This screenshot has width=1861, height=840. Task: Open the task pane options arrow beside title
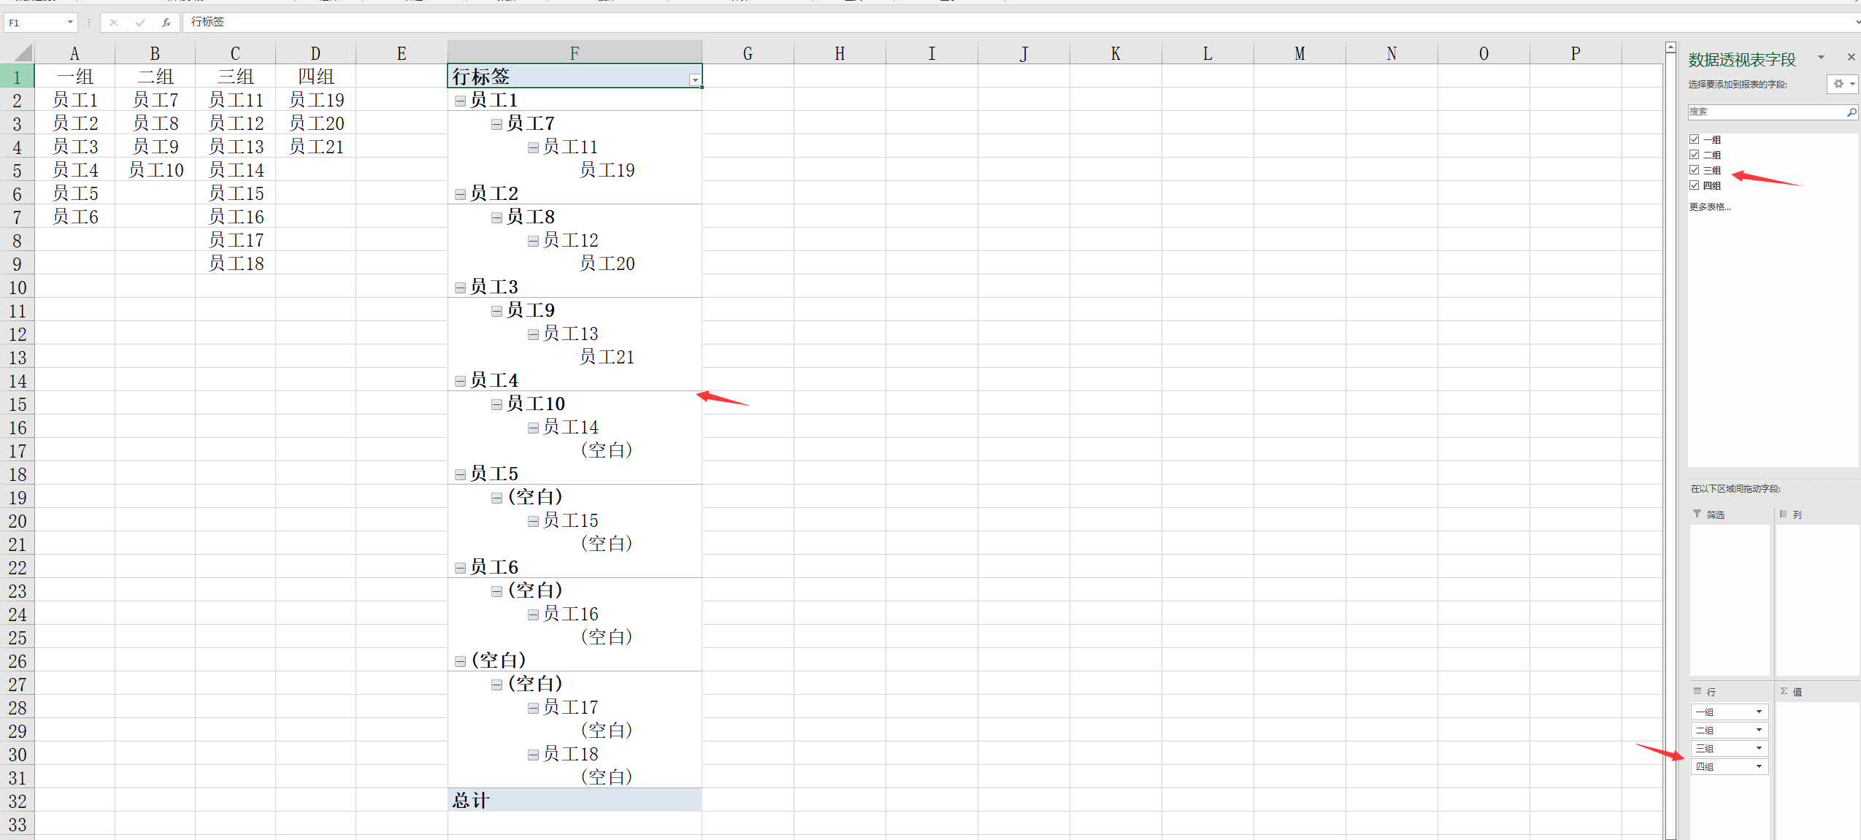1821,57
